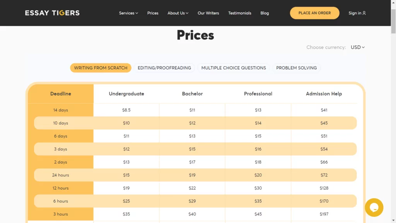The image size is (396, 223).
Task: Click the user profile icon beside Sign in
Action: tap(364, 13)
